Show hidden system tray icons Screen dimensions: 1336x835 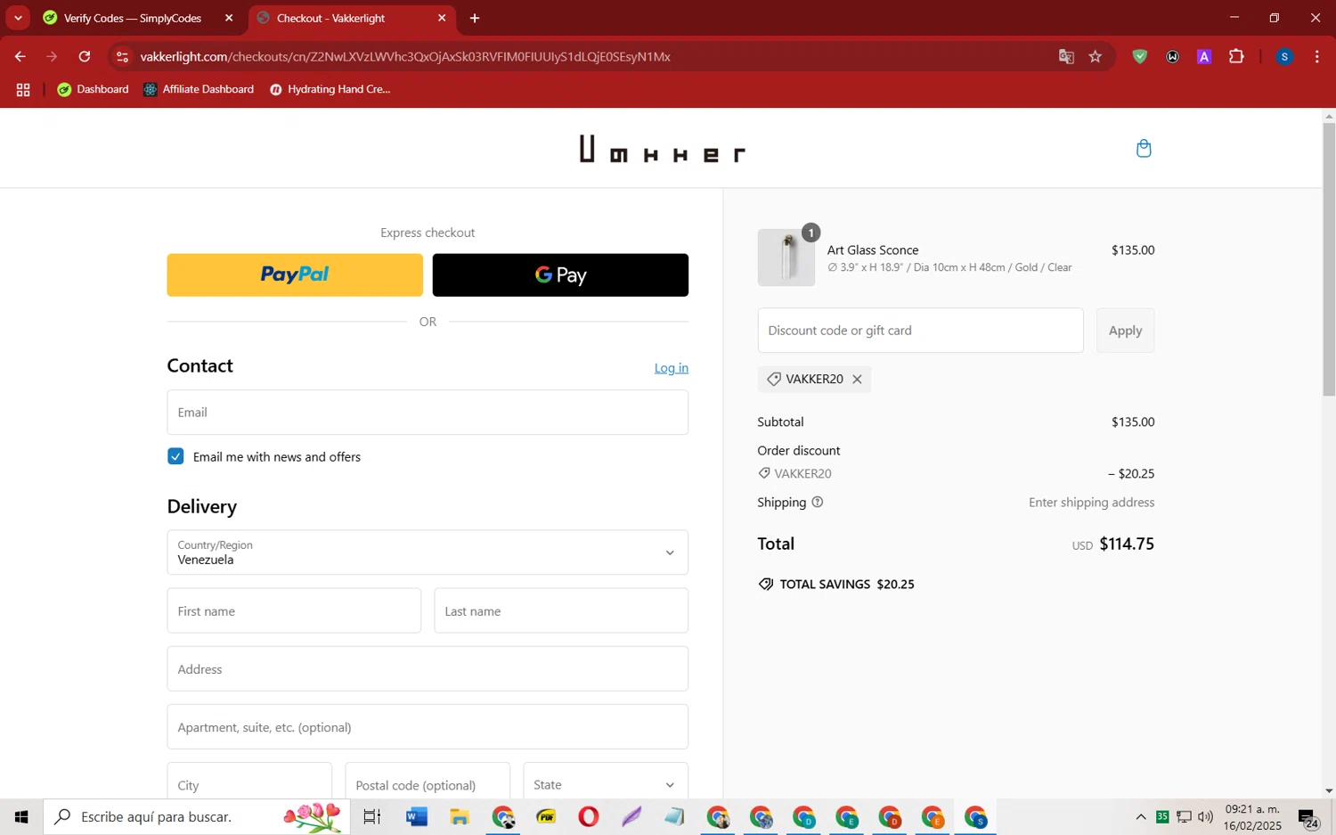pos(1141,816)
